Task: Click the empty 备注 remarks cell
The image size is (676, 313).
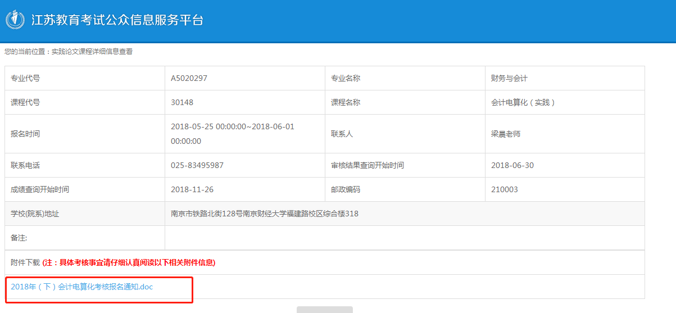Action: 404,238
